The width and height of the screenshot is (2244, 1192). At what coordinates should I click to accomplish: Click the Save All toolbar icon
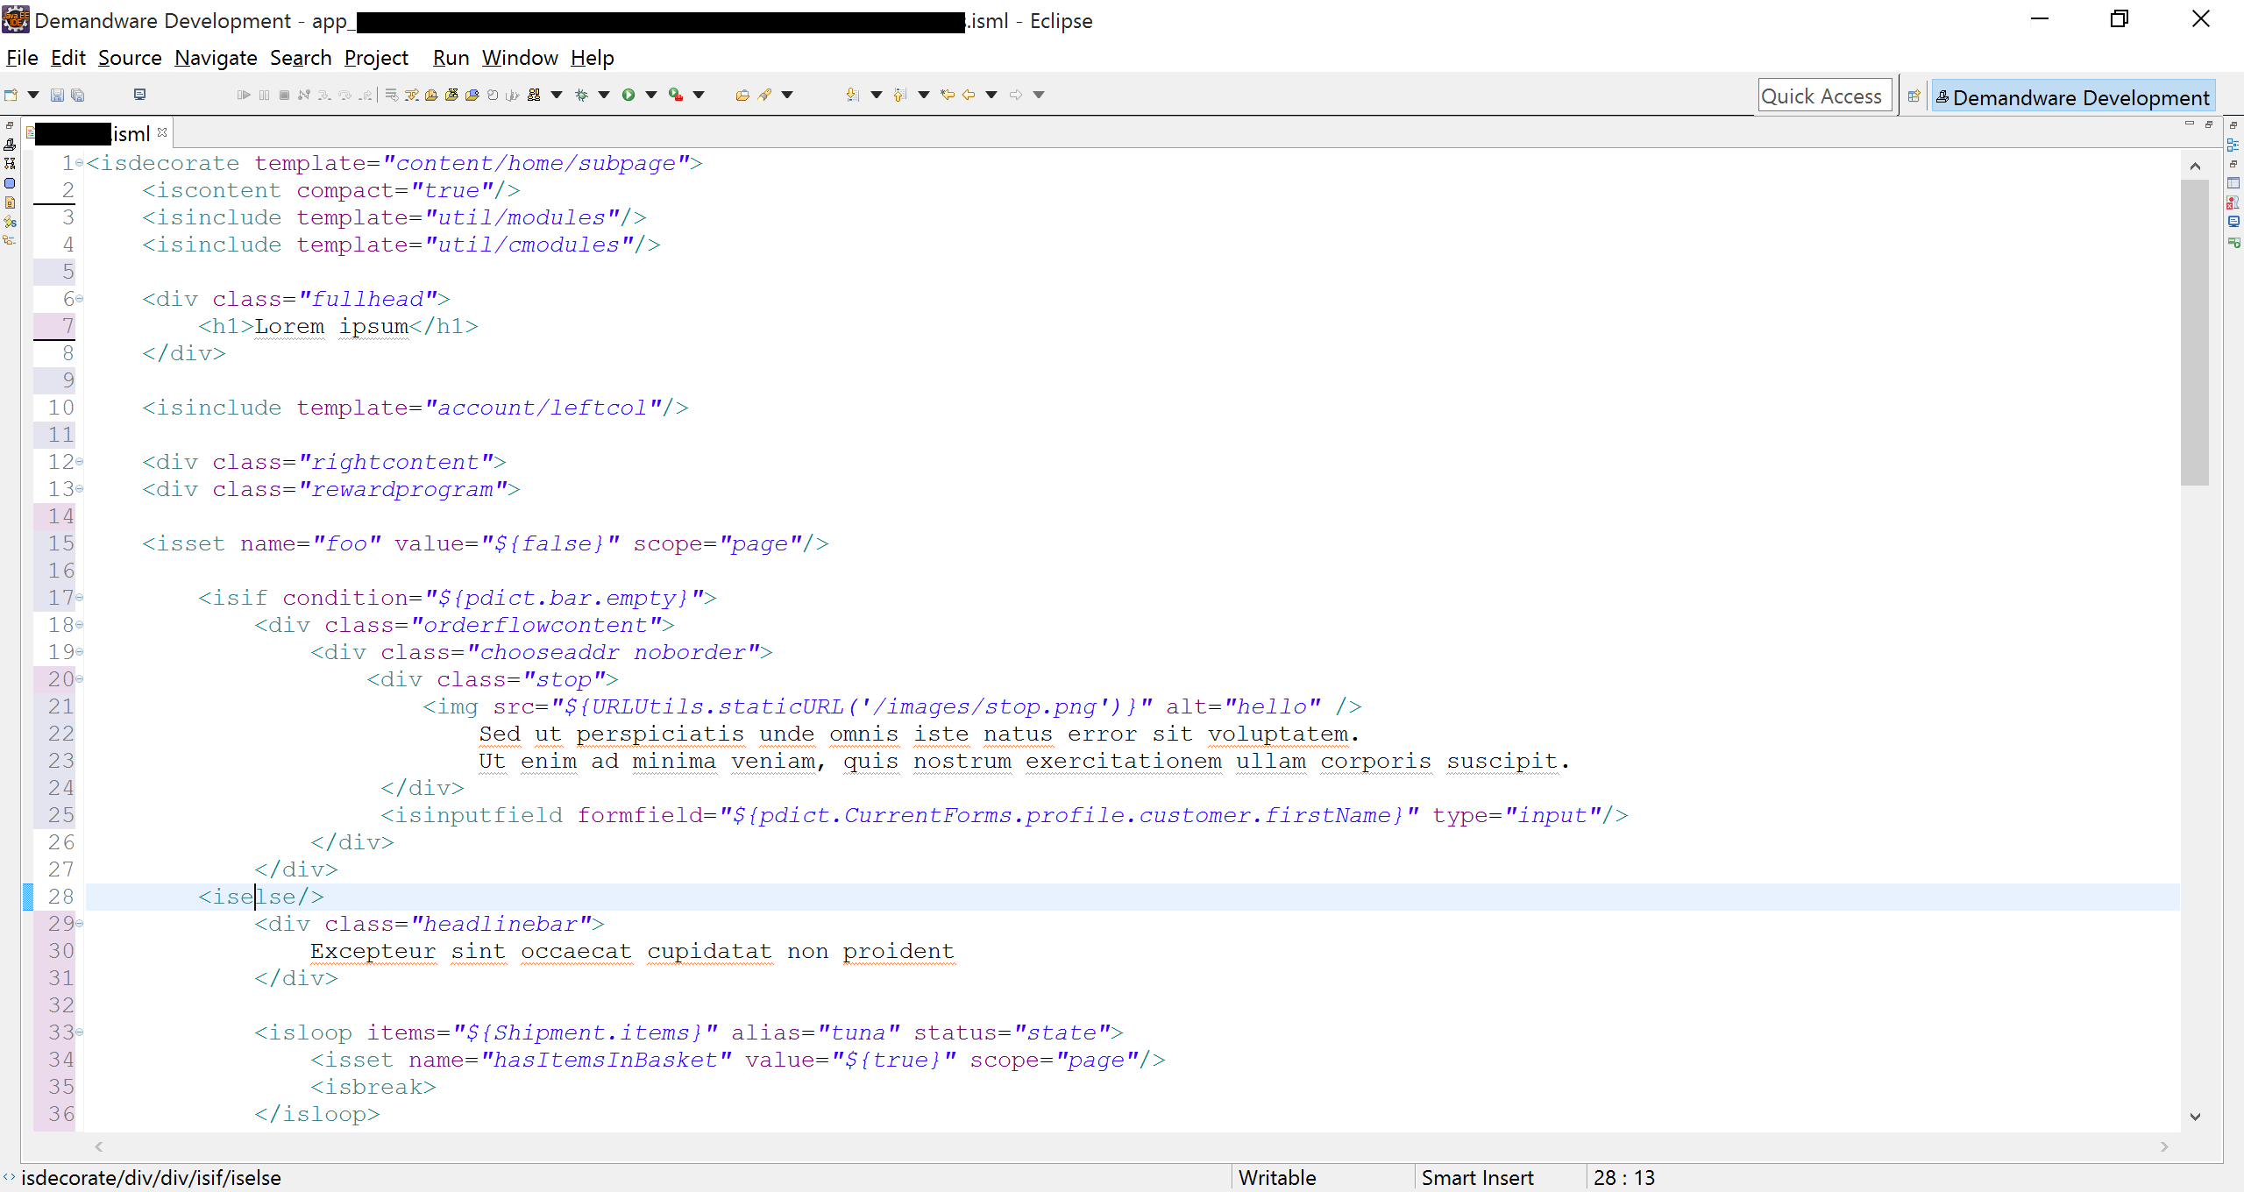(x=78, y=95)
